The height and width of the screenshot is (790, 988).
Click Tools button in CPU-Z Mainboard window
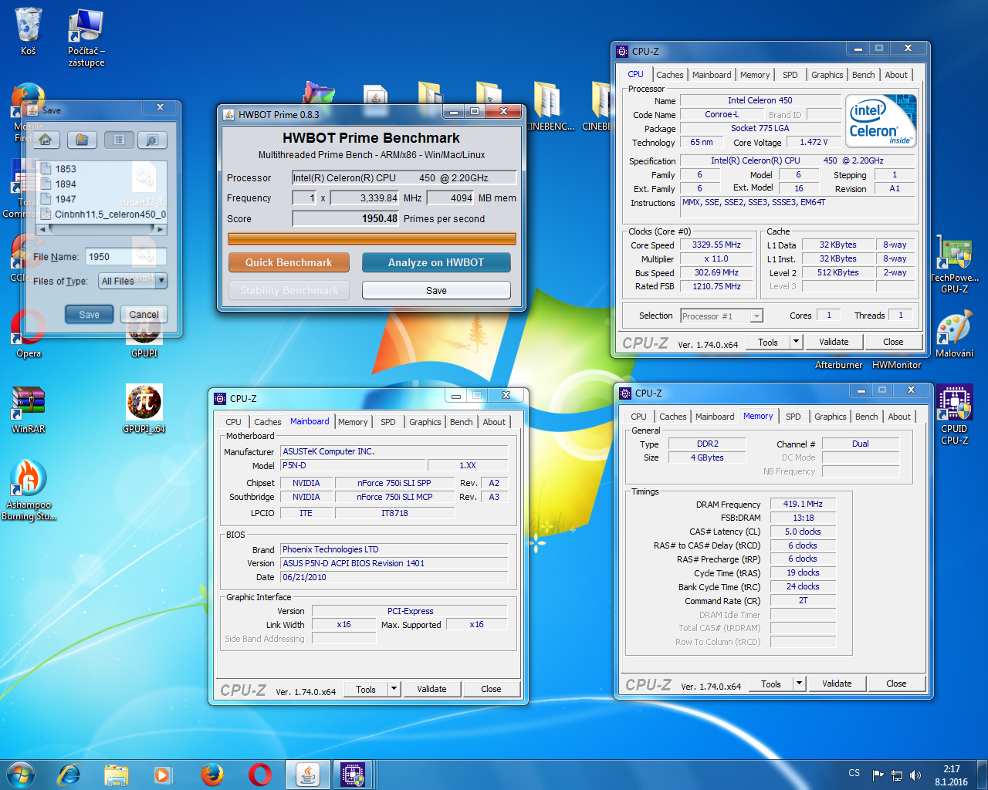[366, 689]
